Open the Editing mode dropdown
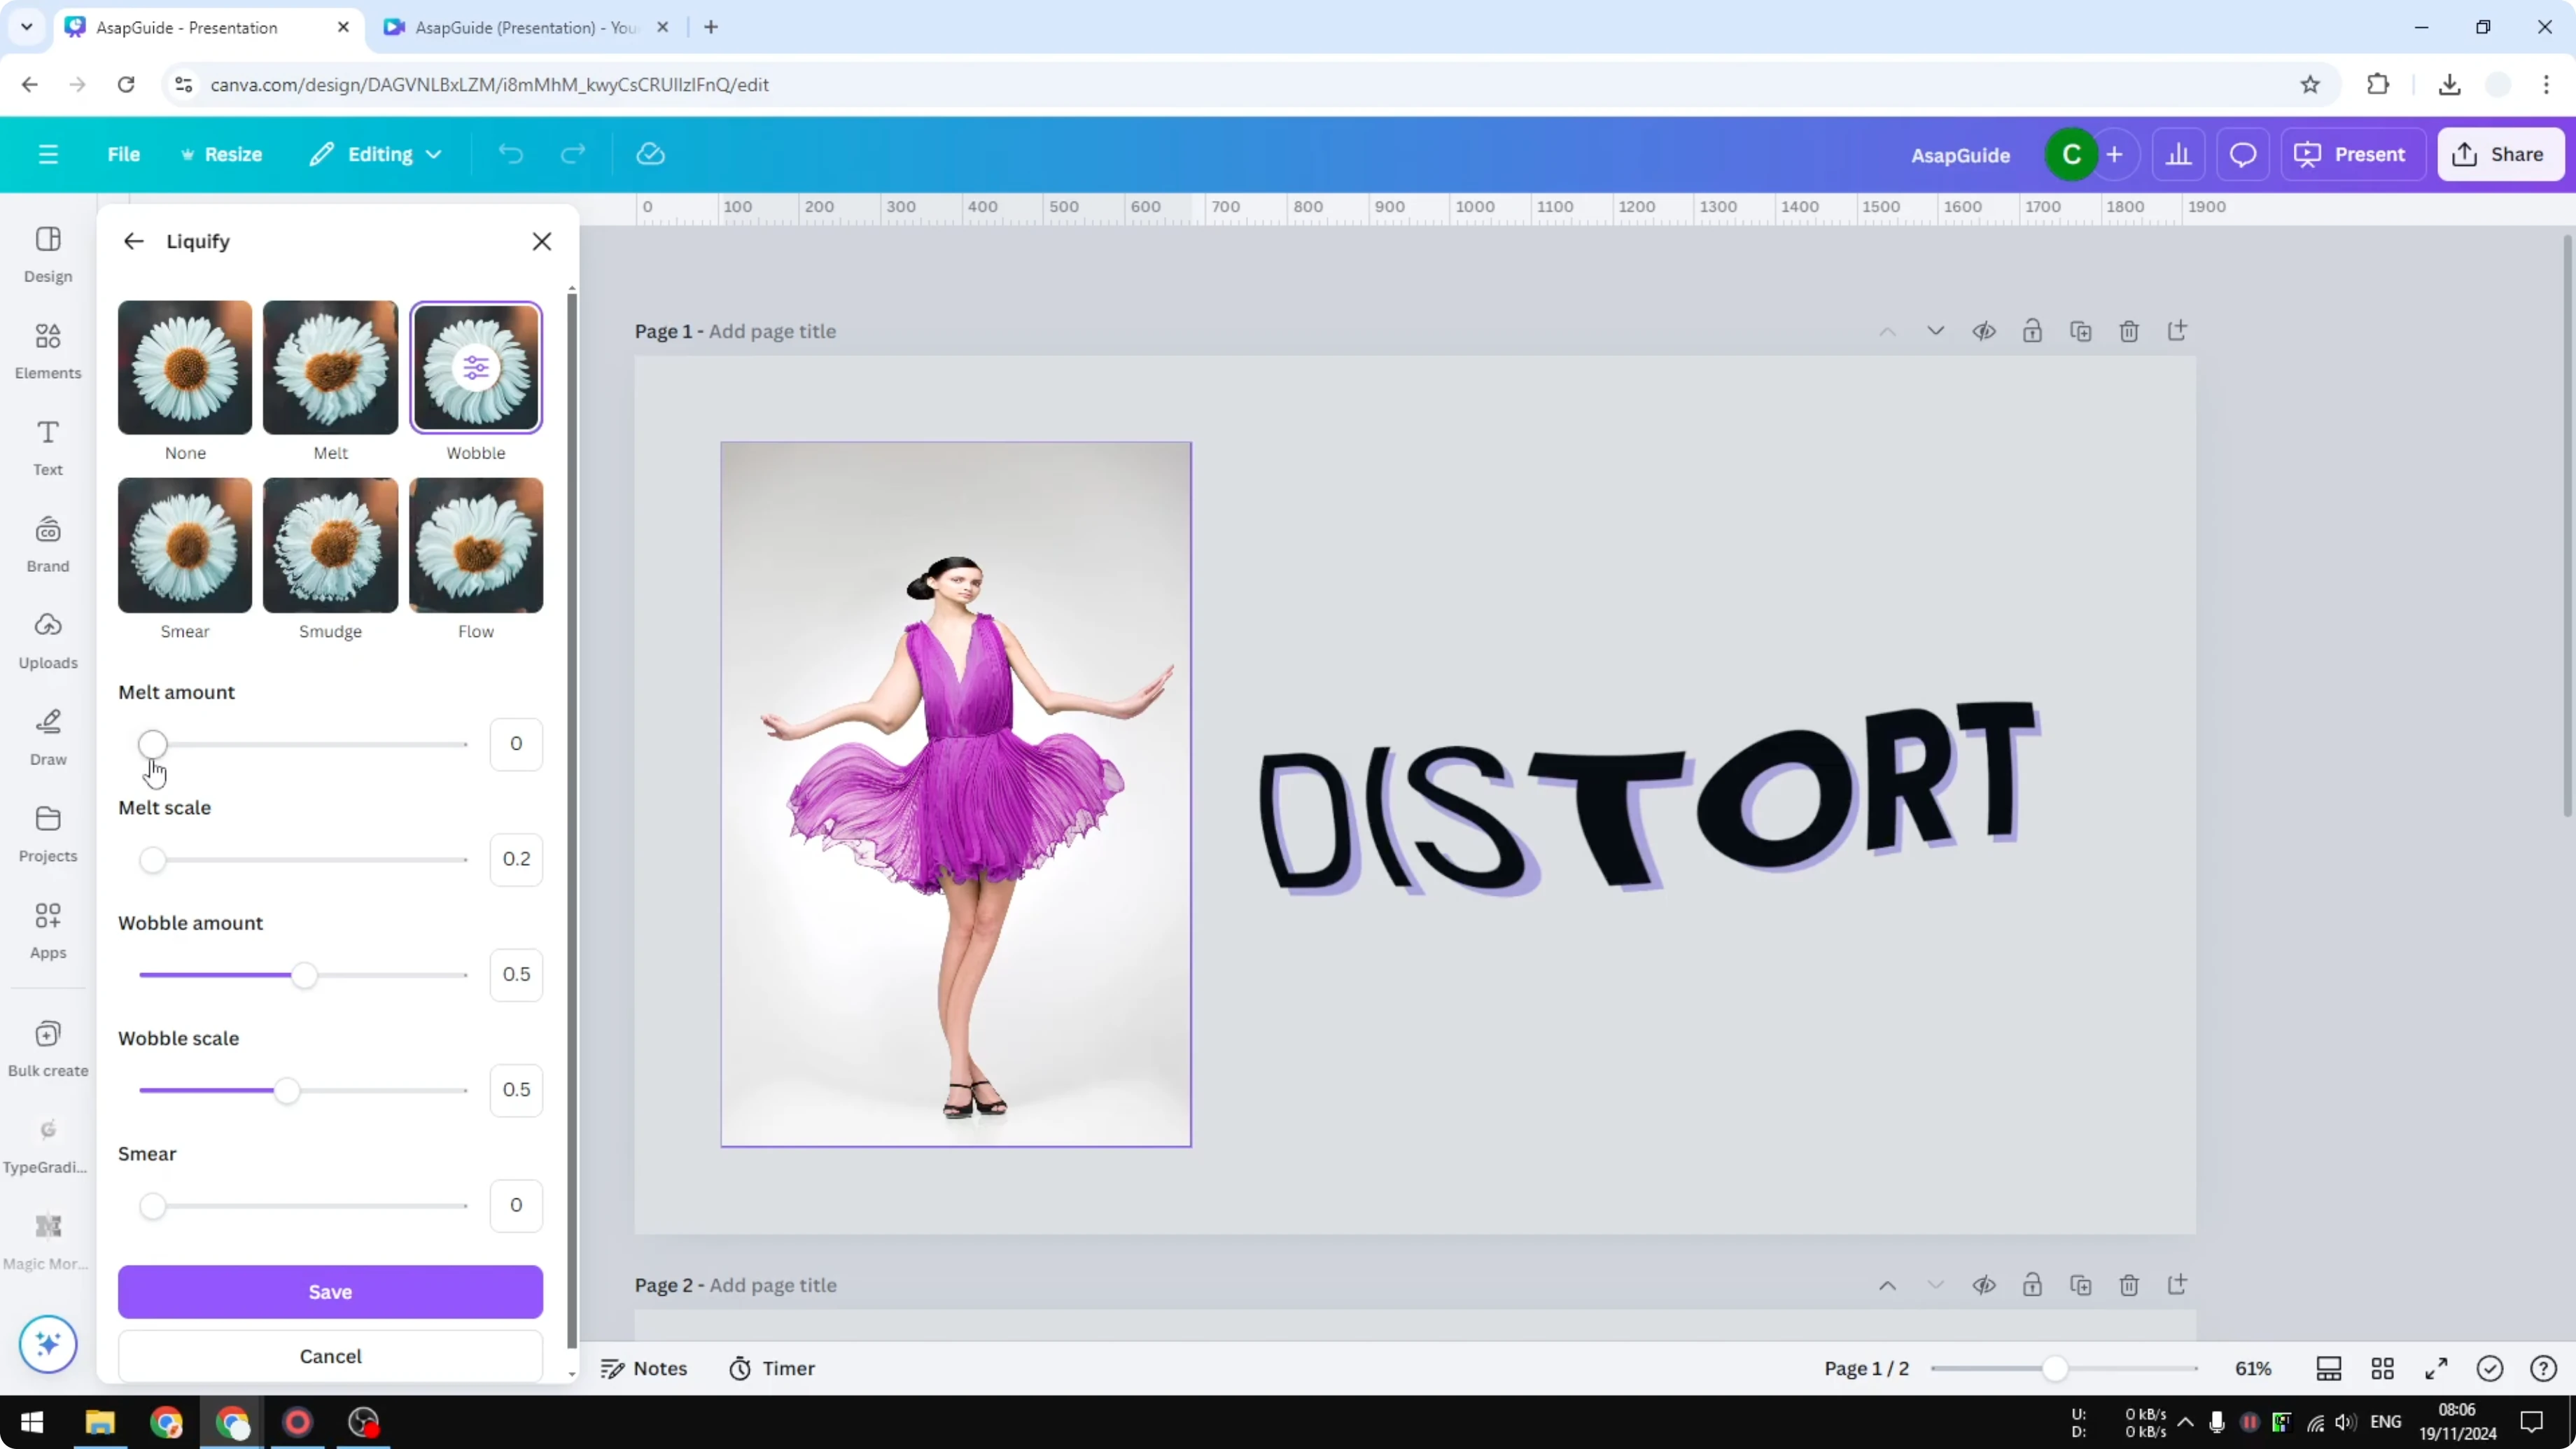This screenshot has height=1449, width=2576. [x=377, y=154]
